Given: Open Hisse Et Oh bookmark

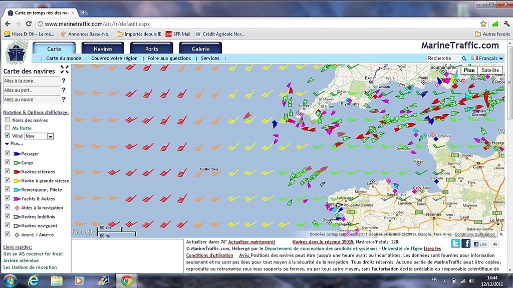Looking at the screenshot, I should 29,34.
